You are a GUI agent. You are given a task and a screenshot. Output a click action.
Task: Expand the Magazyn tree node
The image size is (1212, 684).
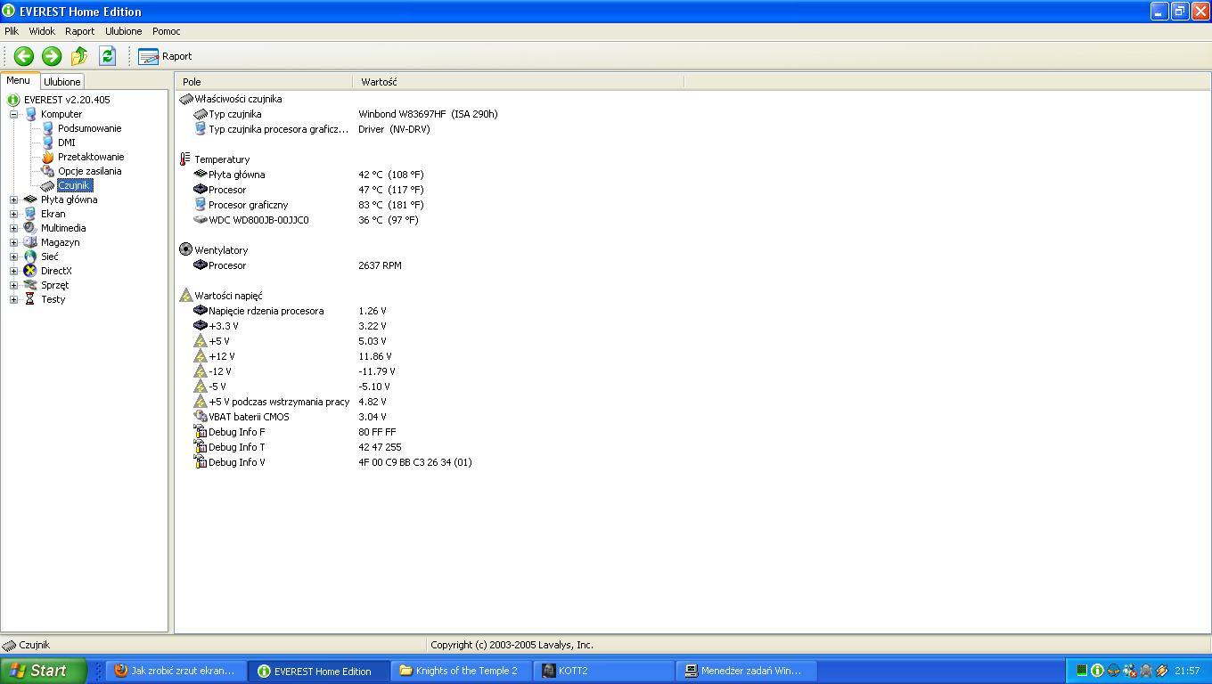pos(13,242)
